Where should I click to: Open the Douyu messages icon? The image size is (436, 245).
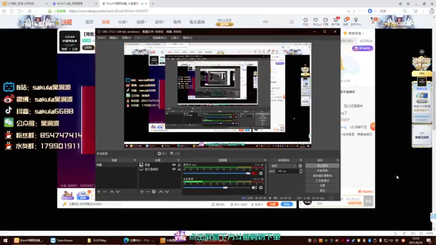[346, 21]
